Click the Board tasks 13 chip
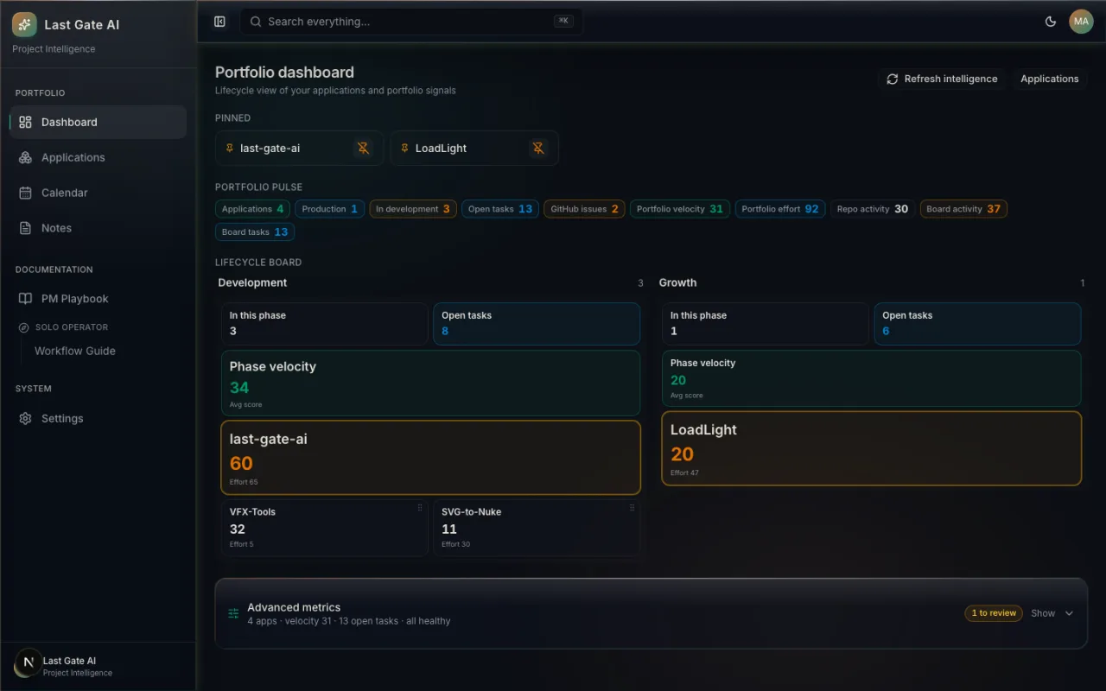1106x691 pixels. [255, 231]
